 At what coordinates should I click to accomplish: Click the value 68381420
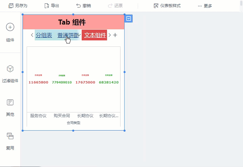tap(109, 82)
